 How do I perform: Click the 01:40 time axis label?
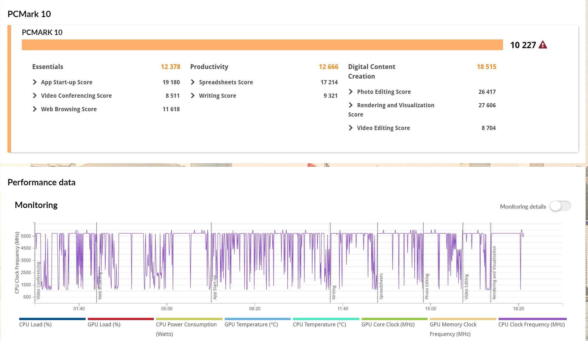click(x=79, y=309)
